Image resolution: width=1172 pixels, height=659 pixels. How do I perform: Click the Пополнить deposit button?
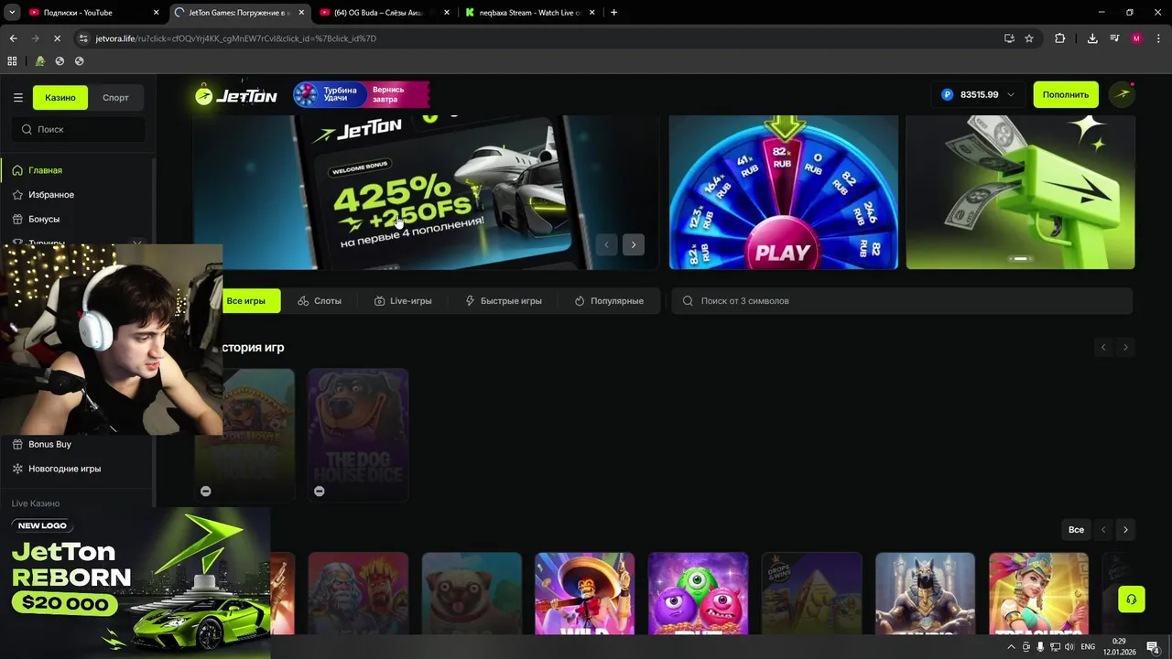tap(1066, 94)
